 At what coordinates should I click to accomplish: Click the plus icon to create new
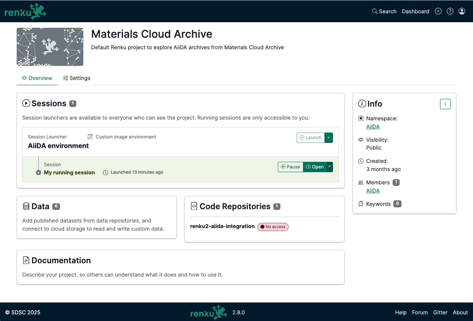(438, 11)
